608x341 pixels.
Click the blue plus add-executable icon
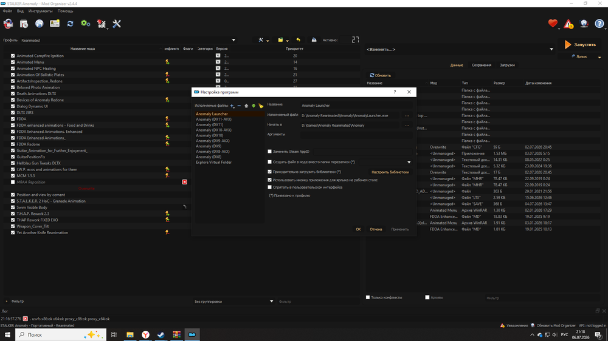232,106
